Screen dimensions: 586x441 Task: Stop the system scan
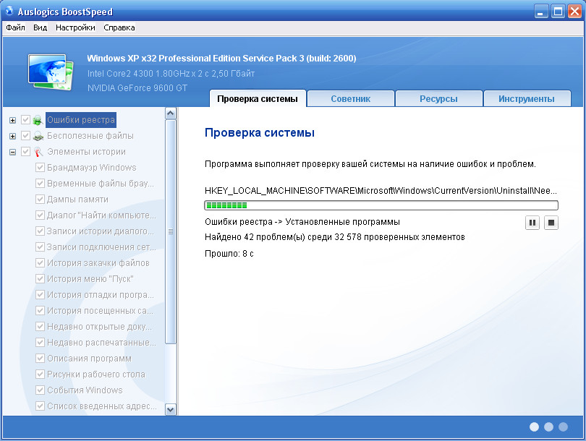551,223
